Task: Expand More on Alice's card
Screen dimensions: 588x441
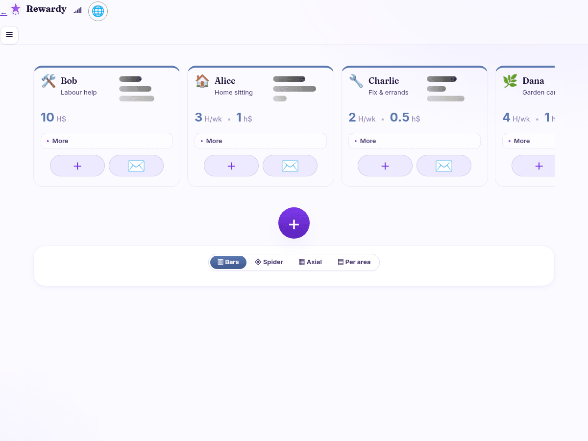Action: (261, 141)
